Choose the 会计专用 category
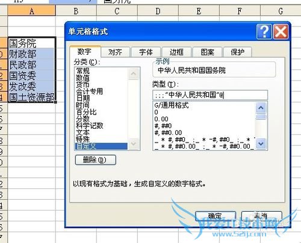The height and width of the screenshot is (243, 301). coord(101,91)
